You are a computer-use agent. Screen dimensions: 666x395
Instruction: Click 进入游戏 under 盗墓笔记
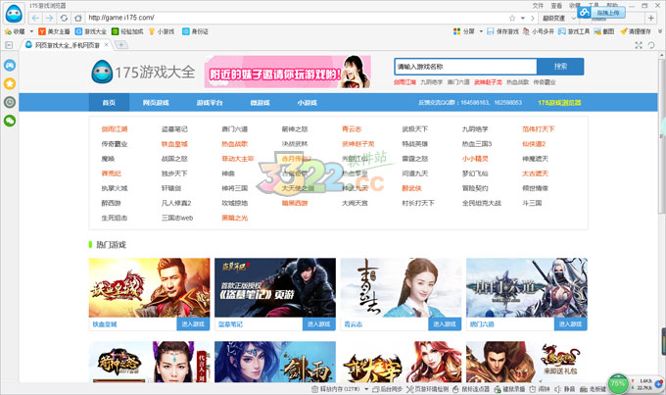pyautogui.click(x=318, y=324)
